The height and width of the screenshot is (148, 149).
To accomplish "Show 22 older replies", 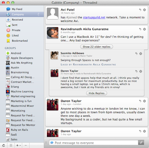I will click(x=97, y=47).
